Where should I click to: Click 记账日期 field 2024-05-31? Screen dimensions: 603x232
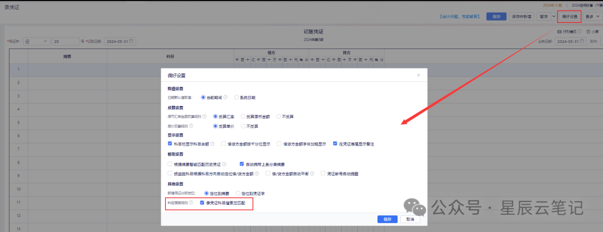click(119, 41)
